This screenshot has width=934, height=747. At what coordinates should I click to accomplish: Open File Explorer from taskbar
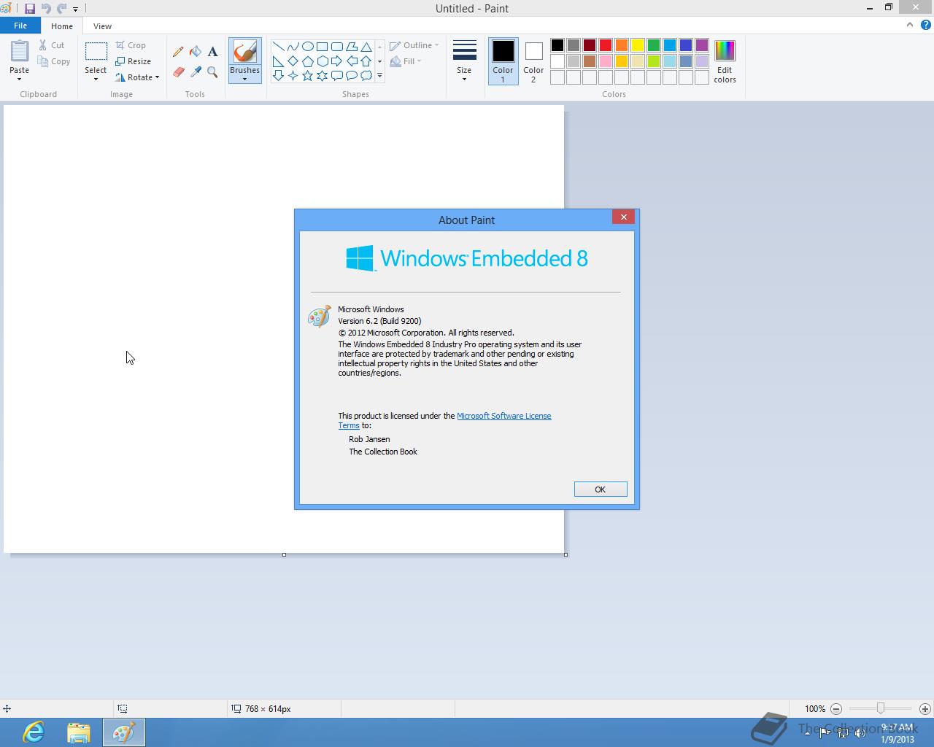[x=79, y=732]
